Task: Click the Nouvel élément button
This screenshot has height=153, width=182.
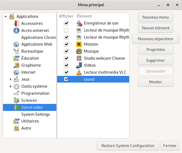Action: [156, 28]
